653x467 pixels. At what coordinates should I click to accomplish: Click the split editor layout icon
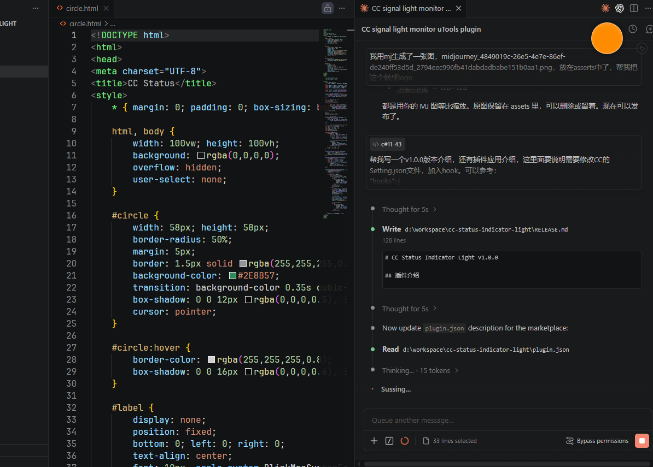(634, 8)
